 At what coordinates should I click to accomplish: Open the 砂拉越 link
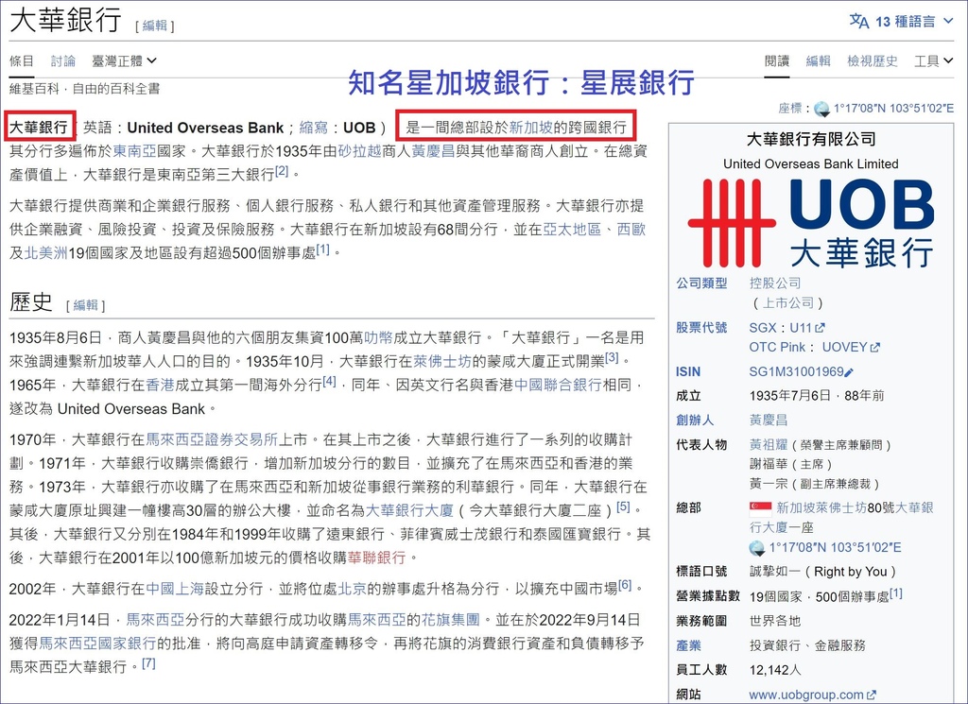pyautogui.click(x=359, y=151)
